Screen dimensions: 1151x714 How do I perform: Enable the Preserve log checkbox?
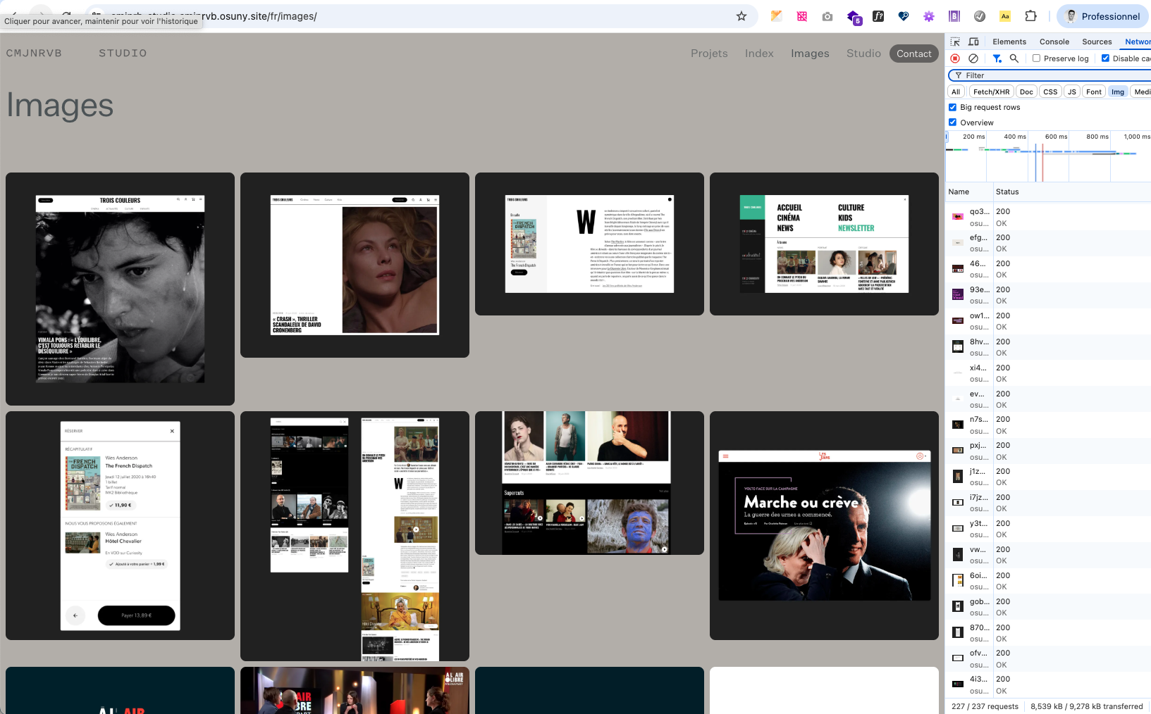[x=1036, y=58]
